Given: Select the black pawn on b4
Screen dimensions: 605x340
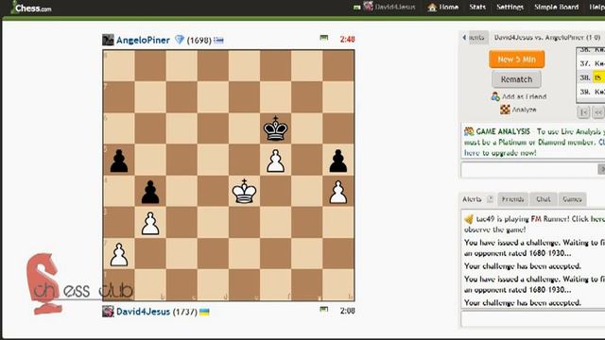Looking at the screenshot, I should [150, 192].
